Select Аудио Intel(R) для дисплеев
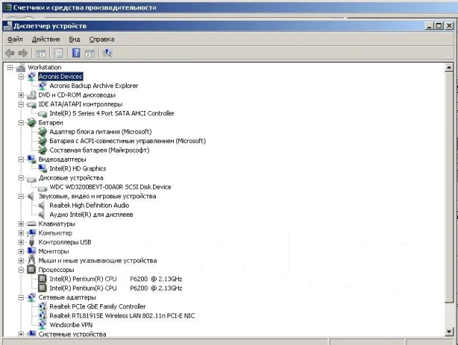The image size is (458, 345). click(91, 215)
